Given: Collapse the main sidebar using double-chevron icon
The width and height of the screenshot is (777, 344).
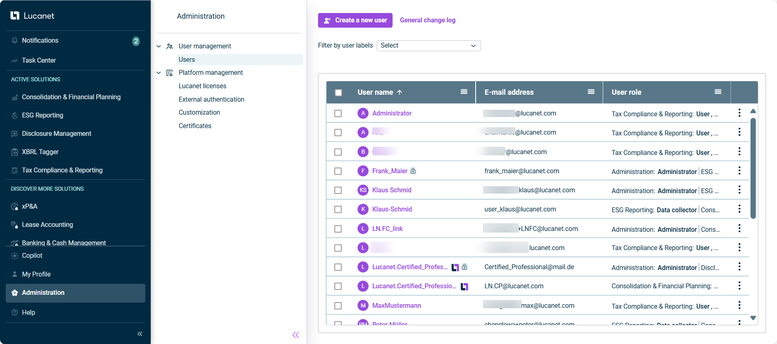Looking at the screenshot, I should pos(140,334).
